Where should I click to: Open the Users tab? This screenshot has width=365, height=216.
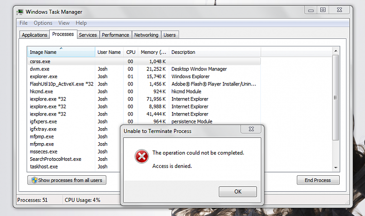pyautogui.click(x=169, y=35)
